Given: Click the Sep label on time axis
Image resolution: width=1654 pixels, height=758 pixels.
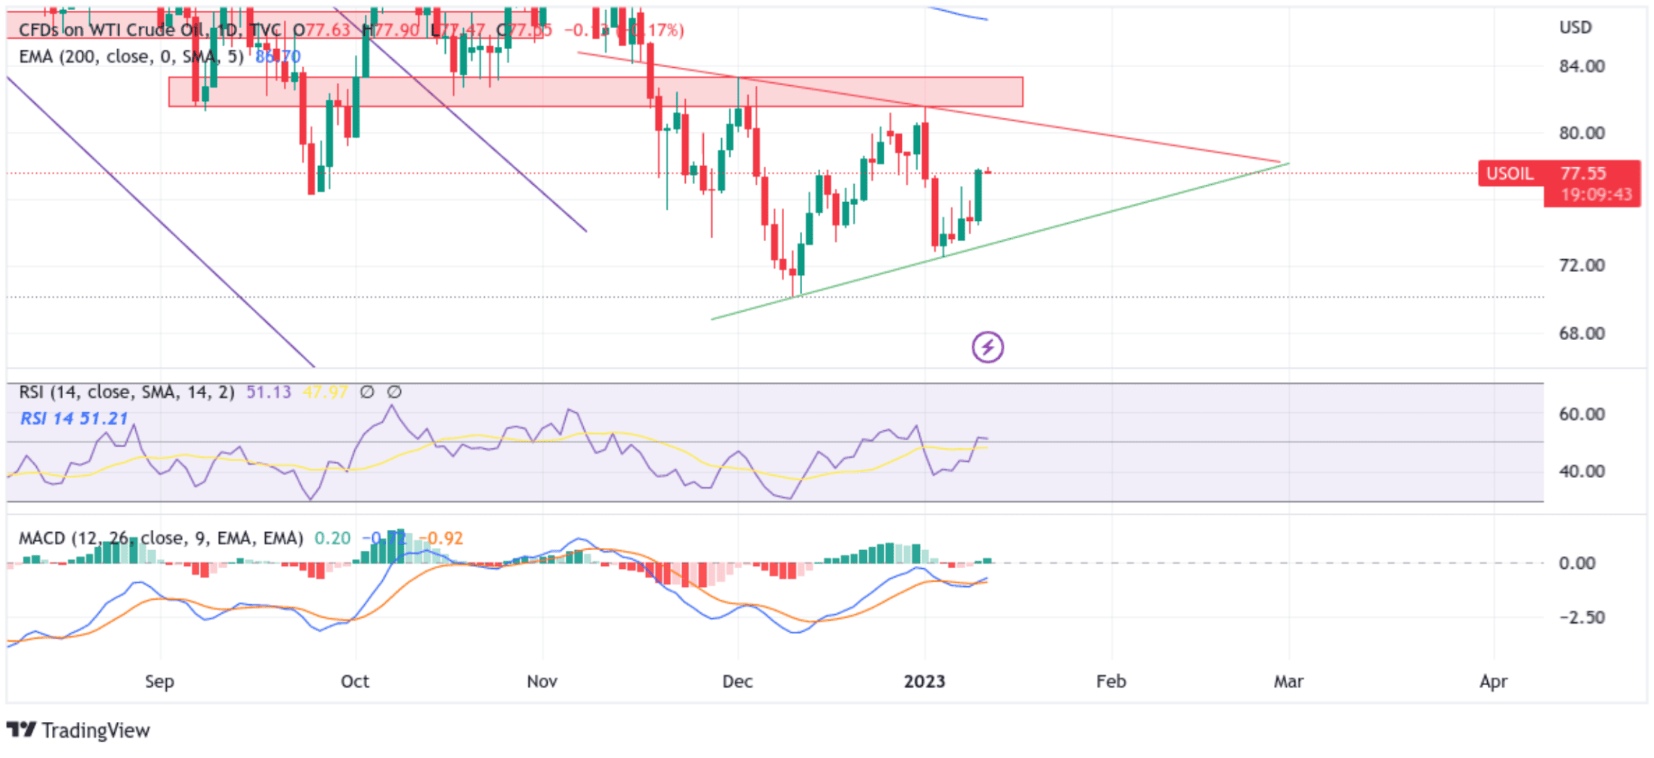Looking at the screenshot, I should tap(159, 682).
